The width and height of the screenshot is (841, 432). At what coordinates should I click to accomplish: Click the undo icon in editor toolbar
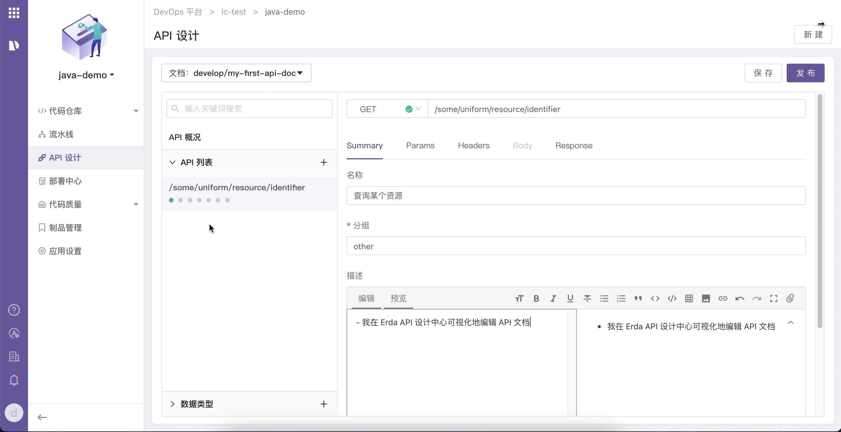[740, 298]
